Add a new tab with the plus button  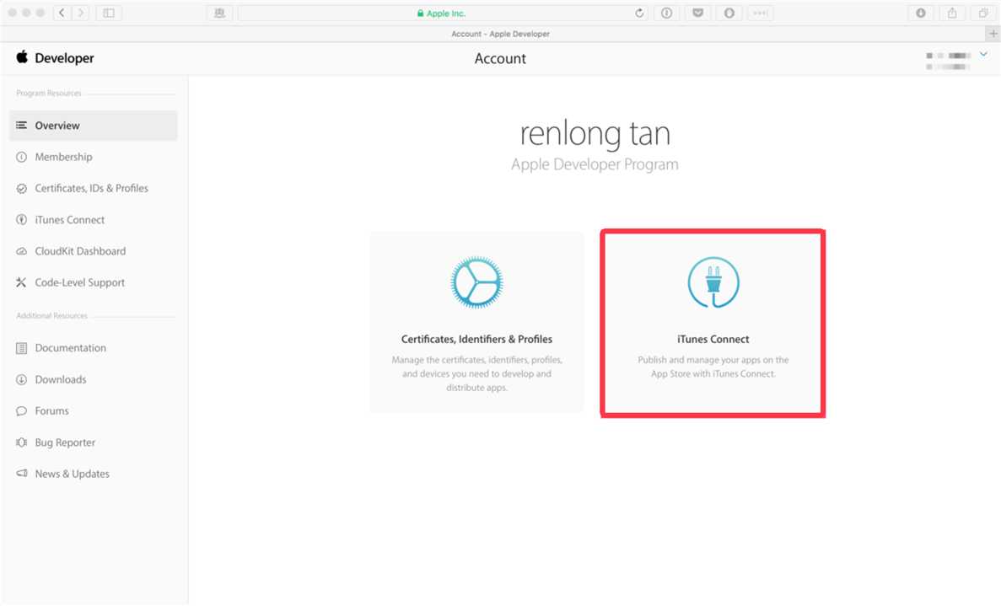point(993,33)
